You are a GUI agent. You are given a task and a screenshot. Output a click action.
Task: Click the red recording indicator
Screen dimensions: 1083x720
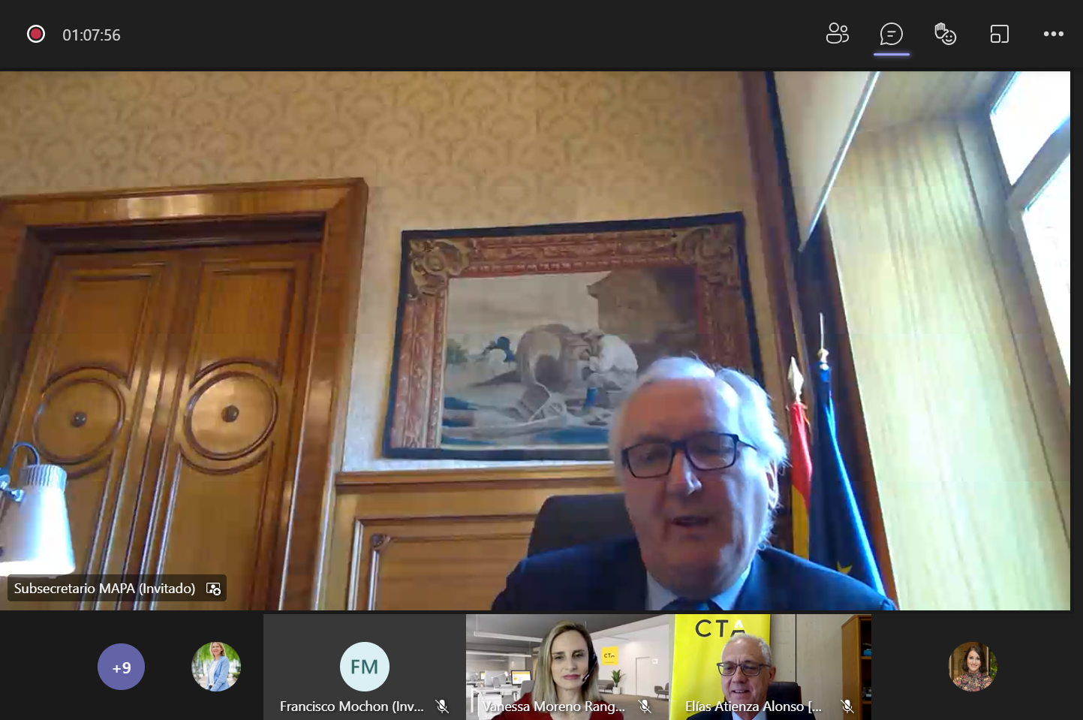(36, 35)
